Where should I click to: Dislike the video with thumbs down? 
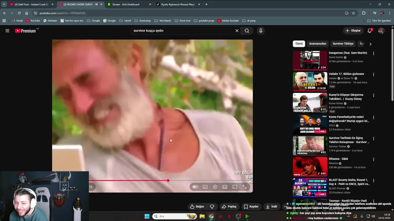212,207
